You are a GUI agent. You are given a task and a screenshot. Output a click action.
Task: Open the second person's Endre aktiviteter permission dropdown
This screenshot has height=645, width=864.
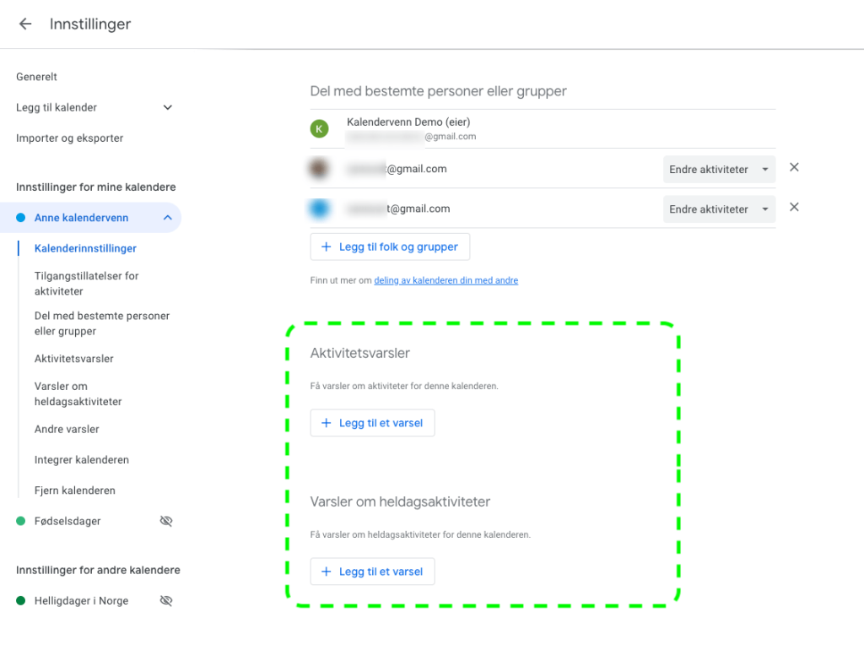719,209
